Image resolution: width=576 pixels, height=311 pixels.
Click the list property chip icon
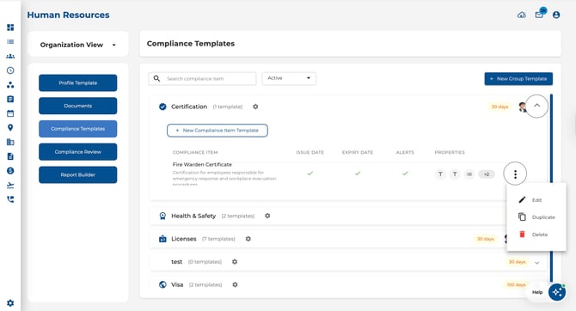tap(469, 174)
